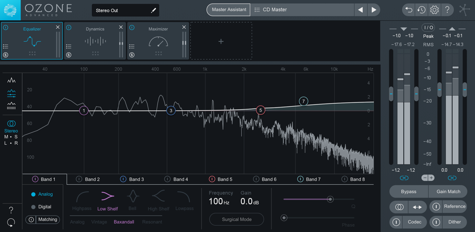
Task: Click the reset circular arrow icon
Action: tap(11, 223)
